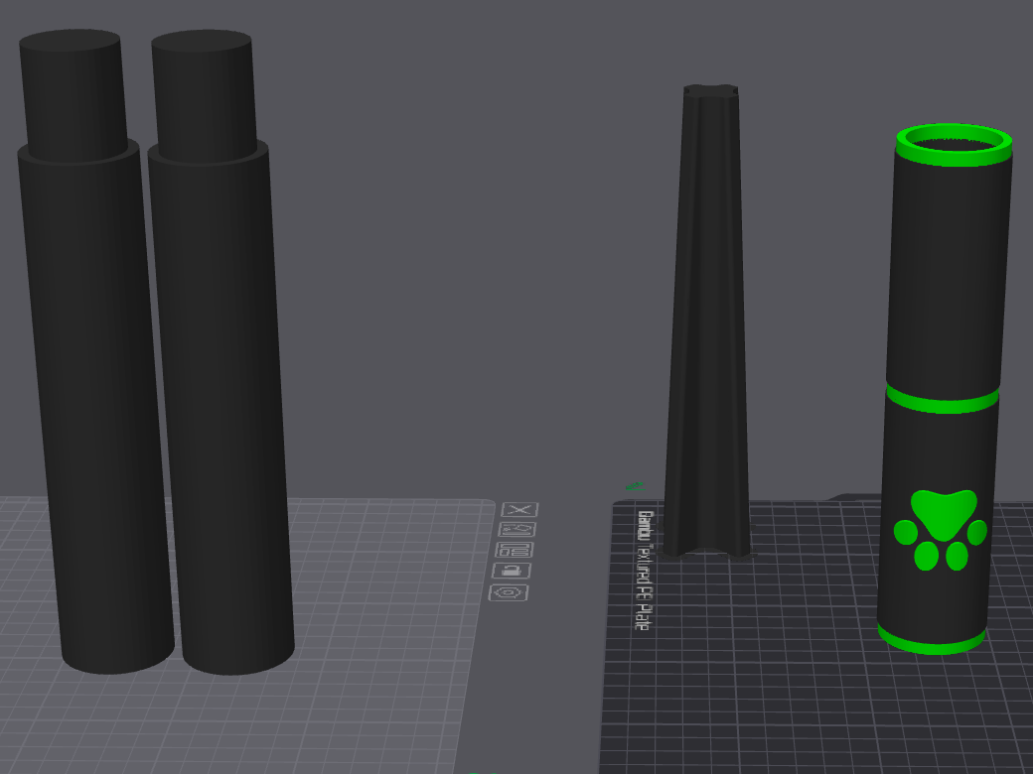Image resolution: width=1033 pixels, height=774 pixels.
Task: Click the arrange objects plate icon
Action: click(x=515, y=550)
